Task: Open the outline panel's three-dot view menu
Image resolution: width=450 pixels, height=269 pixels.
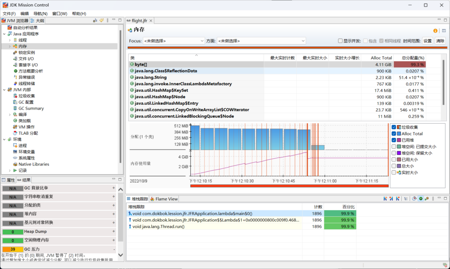Action: pyautogui.click(x=108, y=20)
